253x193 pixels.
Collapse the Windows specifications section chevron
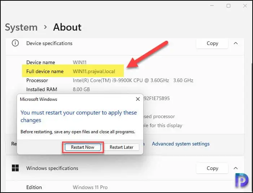[236, 168]
